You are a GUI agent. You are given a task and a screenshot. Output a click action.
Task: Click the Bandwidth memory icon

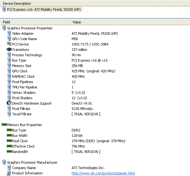(9, 151)
